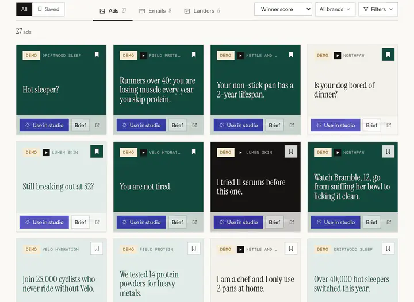The height and width of the screenshot is (302, 414).
Task: Click DRIFTWOOD SLEEP on Hot sleeper card
Action: pyautogui.click(x=62, y=55)
